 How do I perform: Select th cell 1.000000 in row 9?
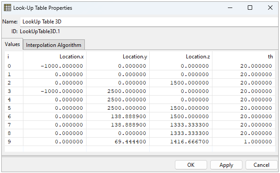(x=244, y=142)
